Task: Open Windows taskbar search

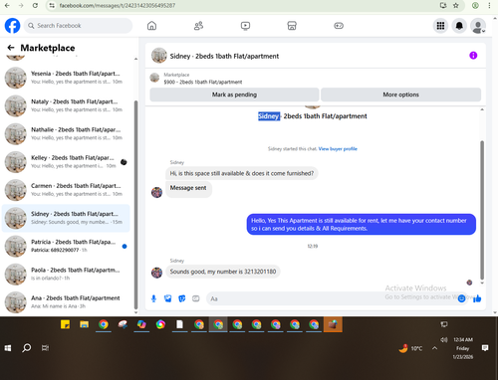Action: (27, 348)
